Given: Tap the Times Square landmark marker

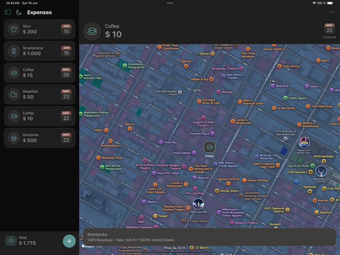Looking at the screenshot, I should pos(198,204).
